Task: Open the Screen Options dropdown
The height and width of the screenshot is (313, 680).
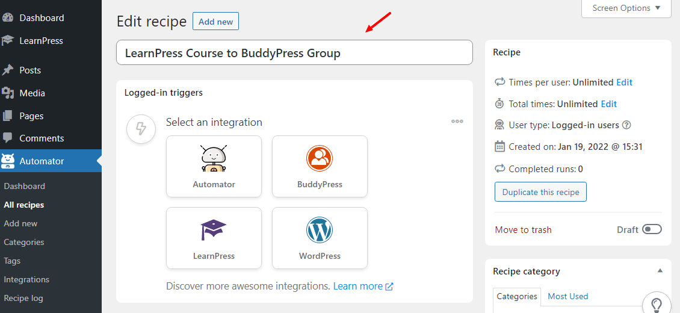Action: pos(626,8)
